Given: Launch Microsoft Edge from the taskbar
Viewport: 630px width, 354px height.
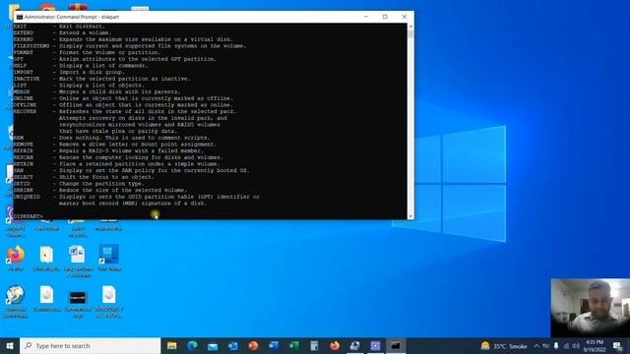Looking at the screenshot, I should (x=192, y=345).
